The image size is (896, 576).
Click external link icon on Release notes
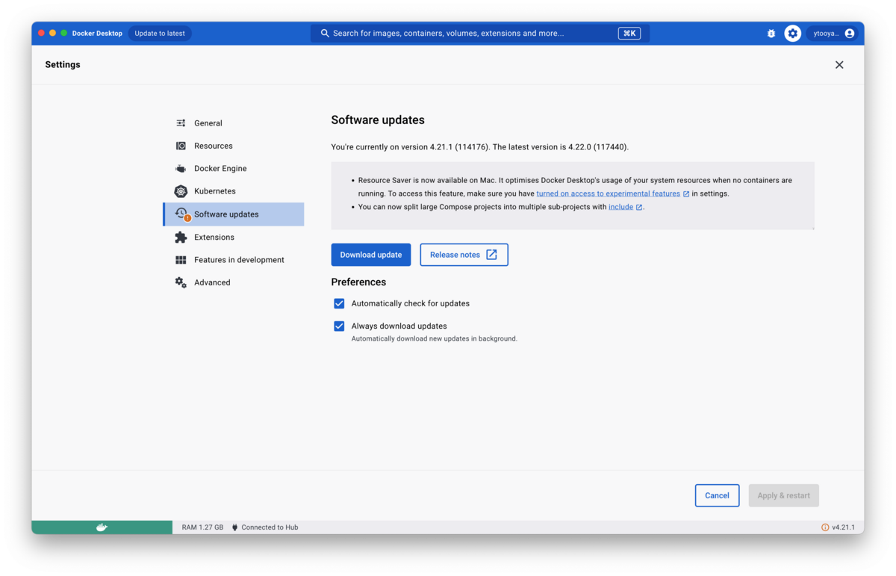pos(491,255)
